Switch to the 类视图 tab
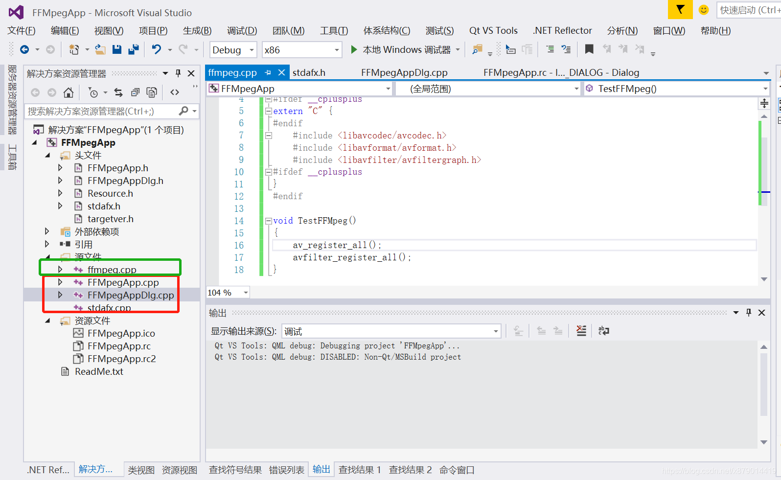The height and width of the screenshot is (480, 781). click(141, 470)
